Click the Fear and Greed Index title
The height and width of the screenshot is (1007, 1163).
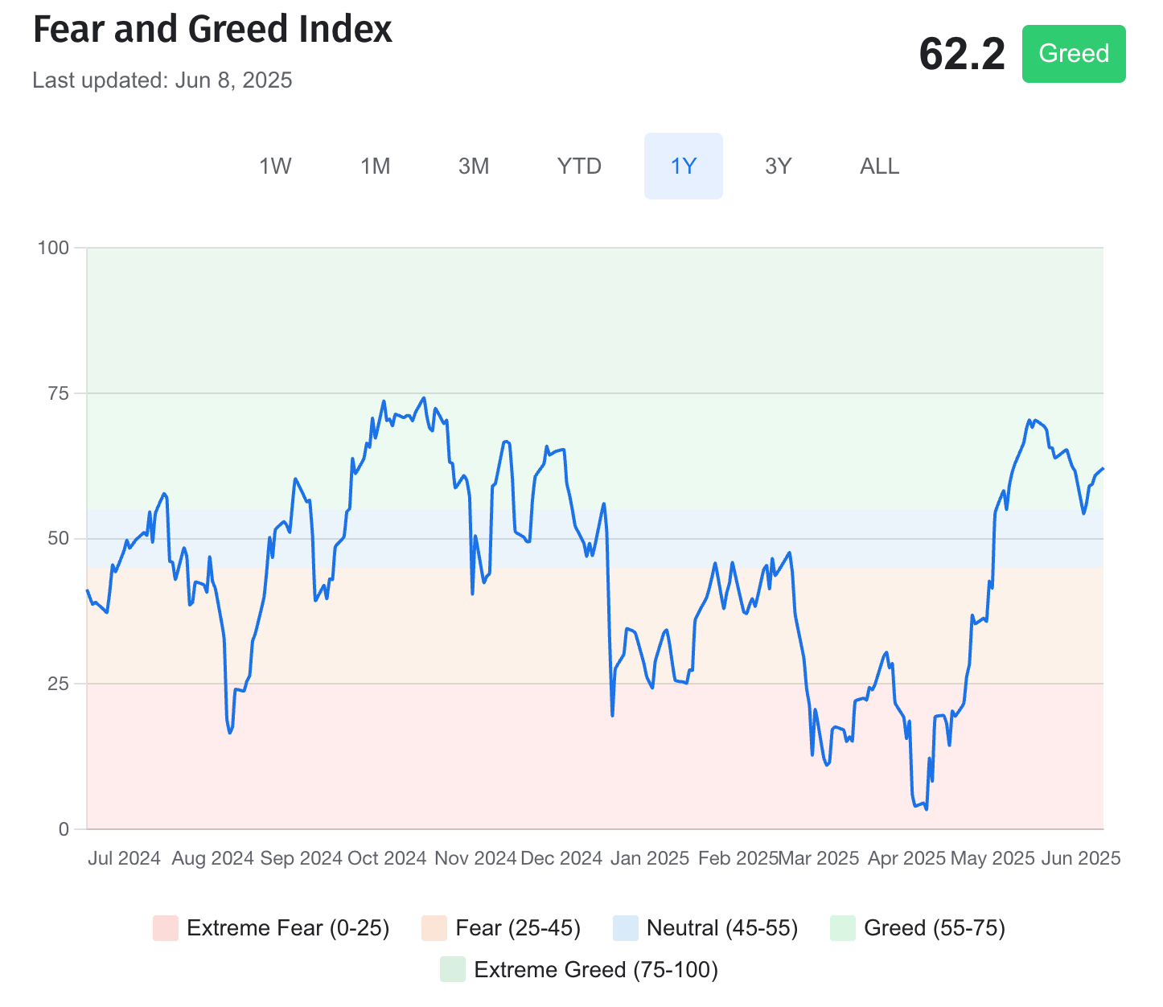[x=212, y=29]
